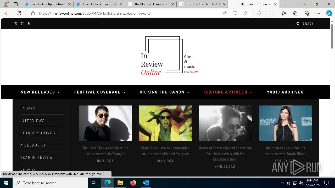Screen dimensions: 335x188
Task: Open the RSS feed icon
Action: [x=29, y=24]
